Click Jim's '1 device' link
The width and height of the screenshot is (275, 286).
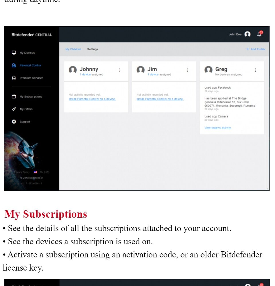(153, 74)
